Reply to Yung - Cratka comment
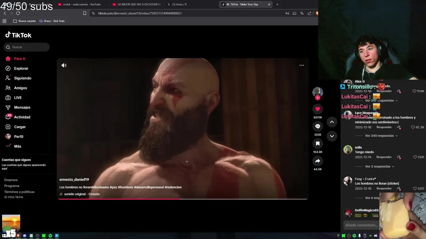 384,189
